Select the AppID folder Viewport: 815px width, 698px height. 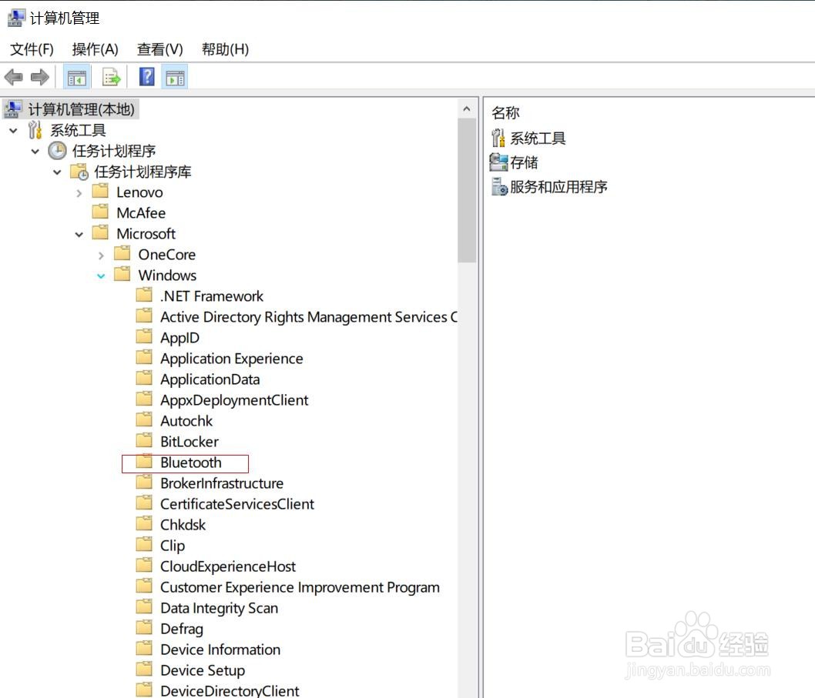click(179, 338)
